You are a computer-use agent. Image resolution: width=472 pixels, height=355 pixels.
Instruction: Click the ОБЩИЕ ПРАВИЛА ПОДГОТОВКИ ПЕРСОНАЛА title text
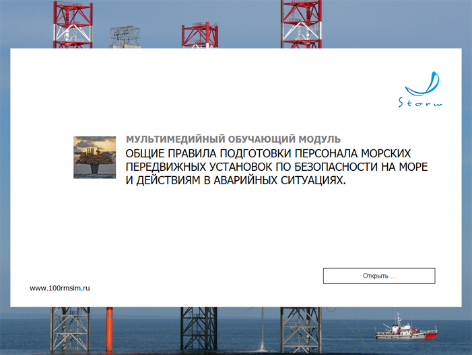[277, 167]
